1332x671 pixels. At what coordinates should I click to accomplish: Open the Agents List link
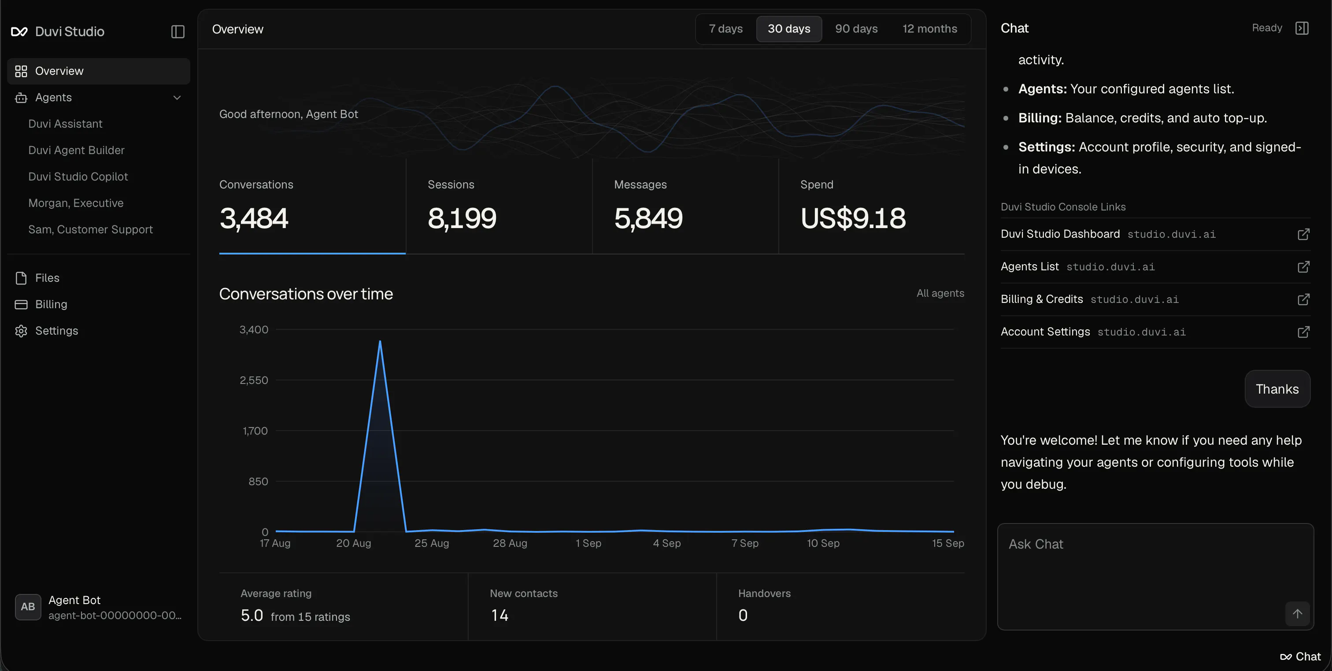click(1155, 267)
